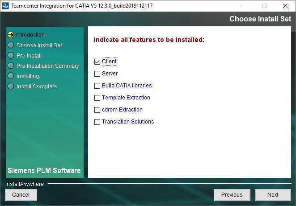Viewport: 296px width, 206px height.
Task: Tick the Build CATIA libraries checkbox
Action: coord(97,86)
